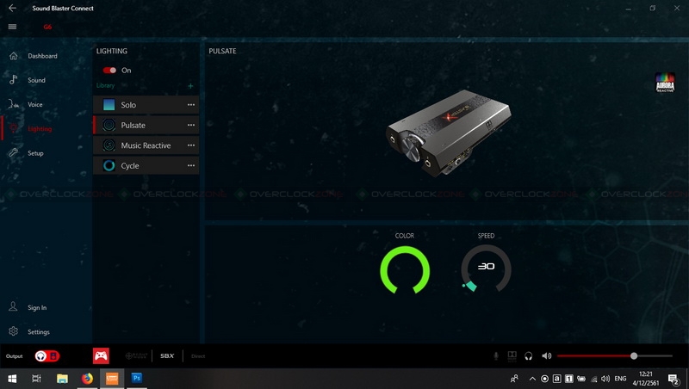Open the Dashboard page
The image size is (689, 389).
point(42,56)
